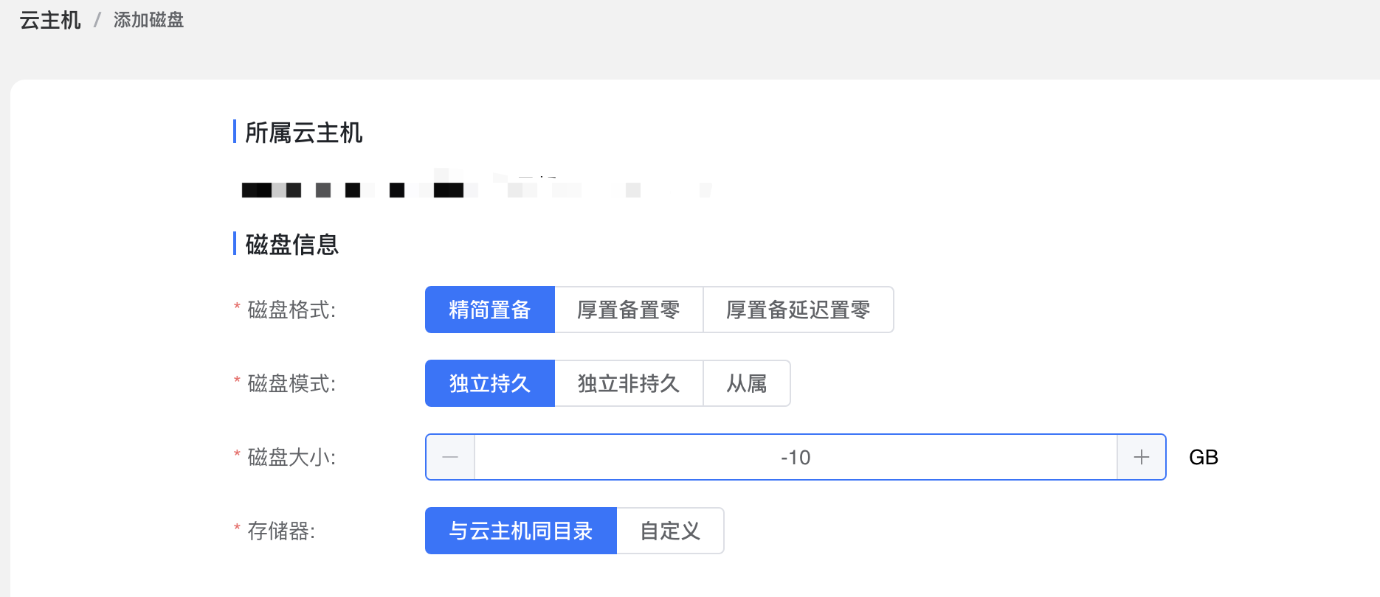1380x597 pixels.
Task: Select 厚置备延迟置零 disk format option
Action: (x=798, y=310)
